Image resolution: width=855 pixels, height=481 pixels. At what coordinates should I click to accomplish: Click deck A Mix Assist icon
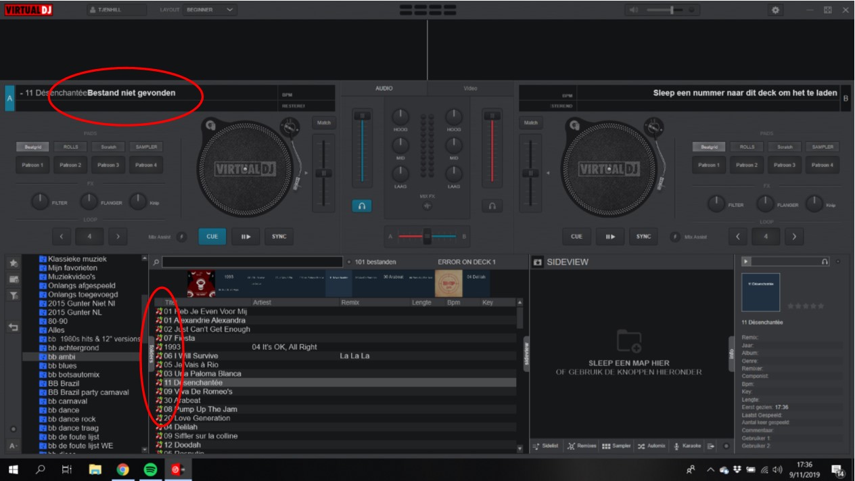(x=181, y=237)
